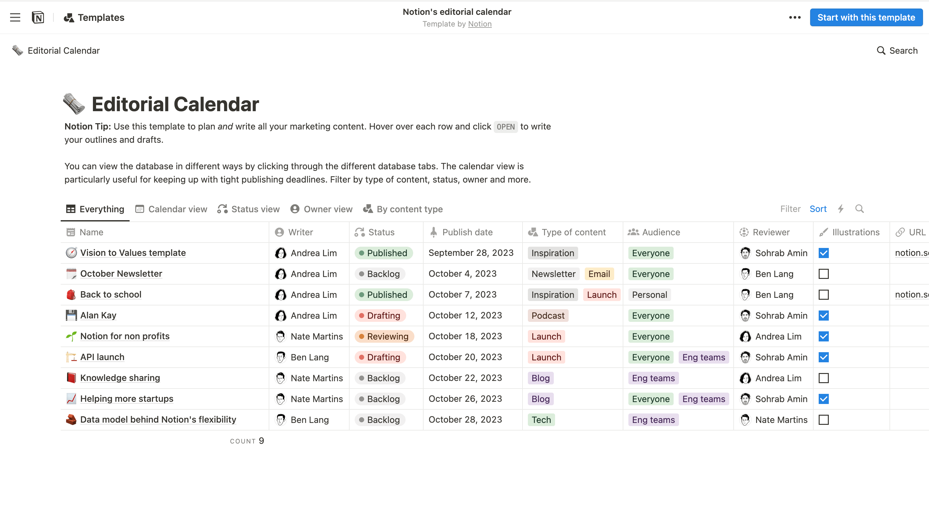Uncheck Illustrations for Helping more startups
The height and width of the screenshot is (506, 929).
824,399
